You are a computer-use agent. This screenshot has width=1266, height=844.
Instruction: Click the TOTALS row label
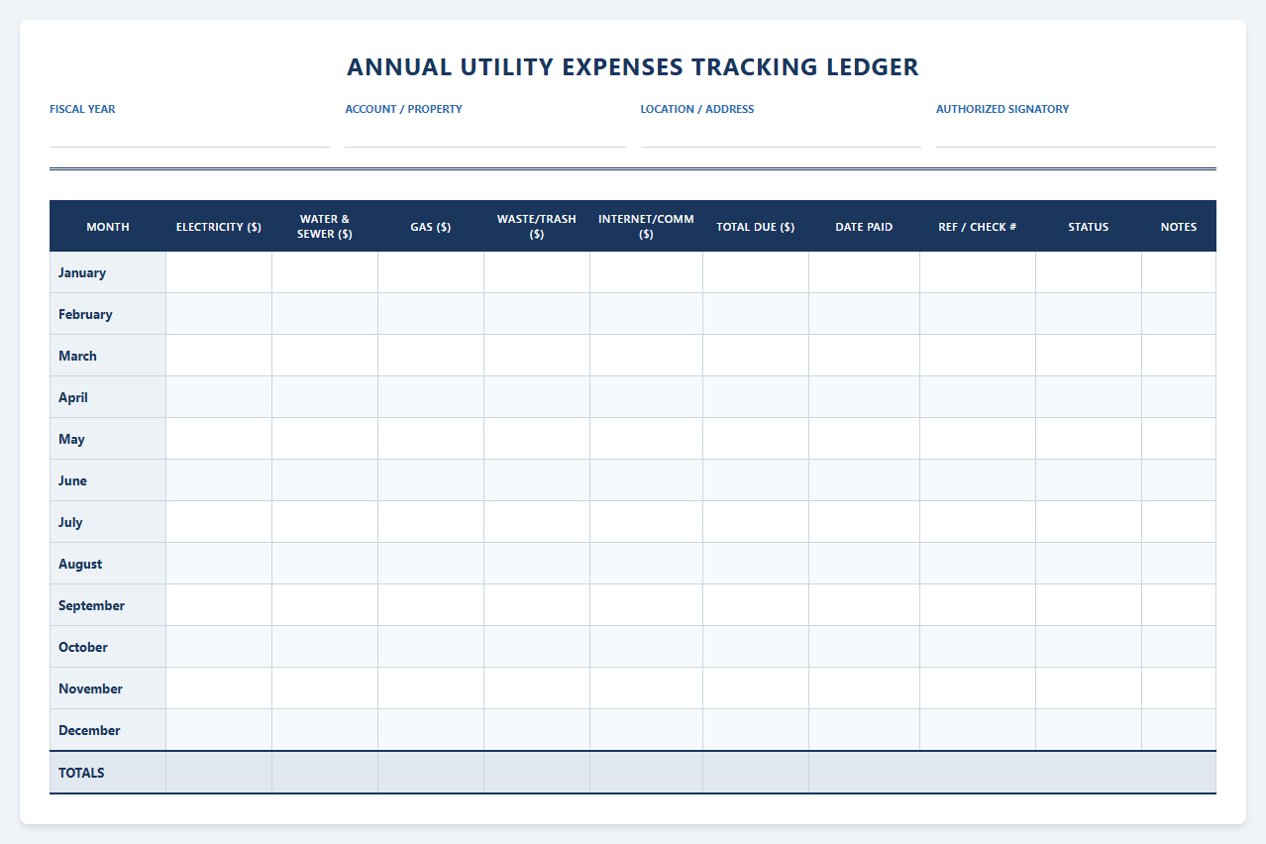[x=108, y=773]
